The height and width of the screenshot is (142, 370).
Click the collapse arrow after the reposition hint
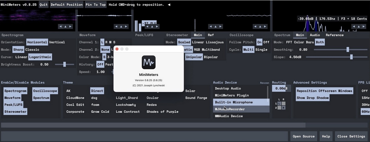click(169, 5)
